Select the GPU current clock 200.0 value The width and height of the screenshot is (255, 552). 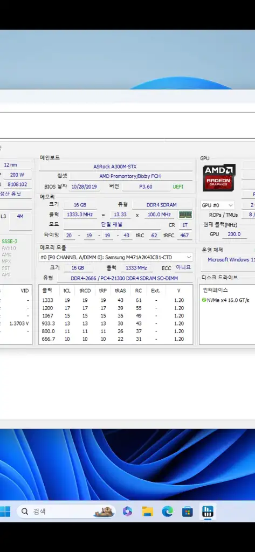click(235, 234)
